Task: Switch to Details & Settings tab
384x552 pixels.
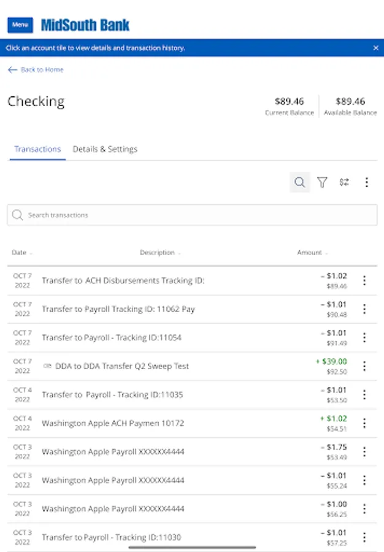Action: 105,149
